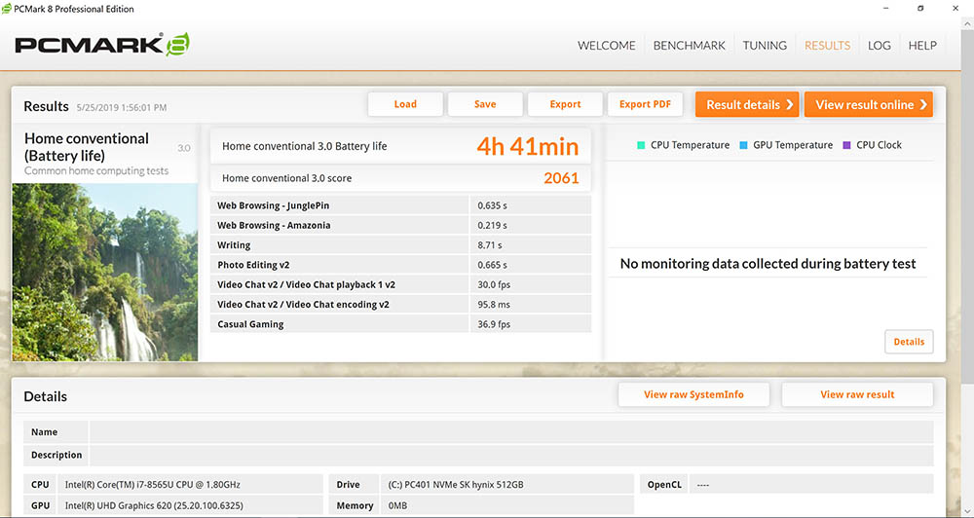This screenshot has width=974, height=518.
Task: Export result as PDF
Action: click(645, 104)
